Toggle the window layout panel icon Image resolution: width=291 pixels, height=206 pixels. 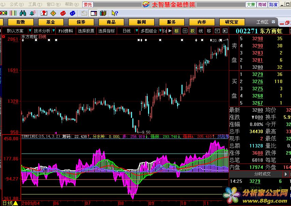94,13
